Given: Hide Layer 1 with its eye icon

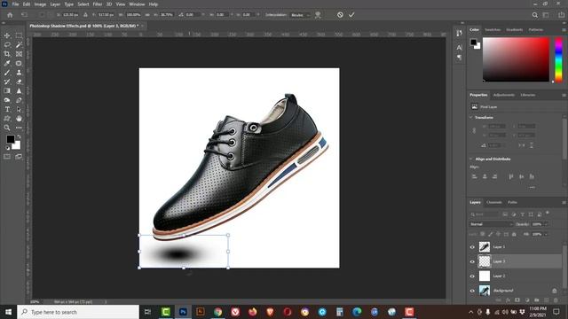Looking at the screenshot, I should pos(472,247).
